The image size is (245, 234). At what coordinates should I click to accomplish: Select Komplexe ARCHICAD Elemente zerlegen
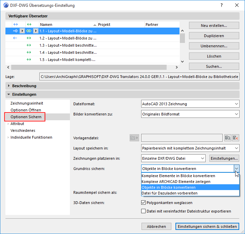point(190,182)
